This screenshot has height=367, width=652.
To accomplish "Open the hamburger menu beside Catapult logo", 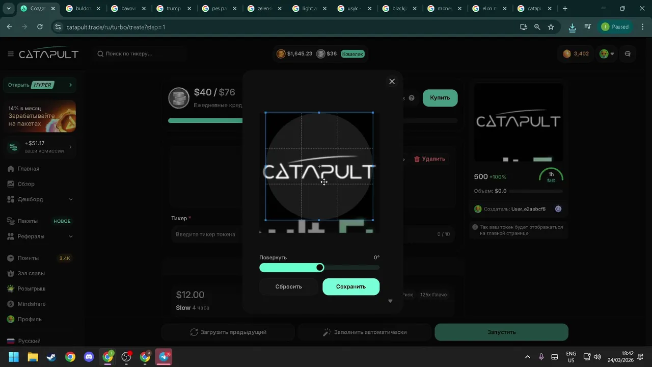I will pyautogui.click(x=10, y=54).
